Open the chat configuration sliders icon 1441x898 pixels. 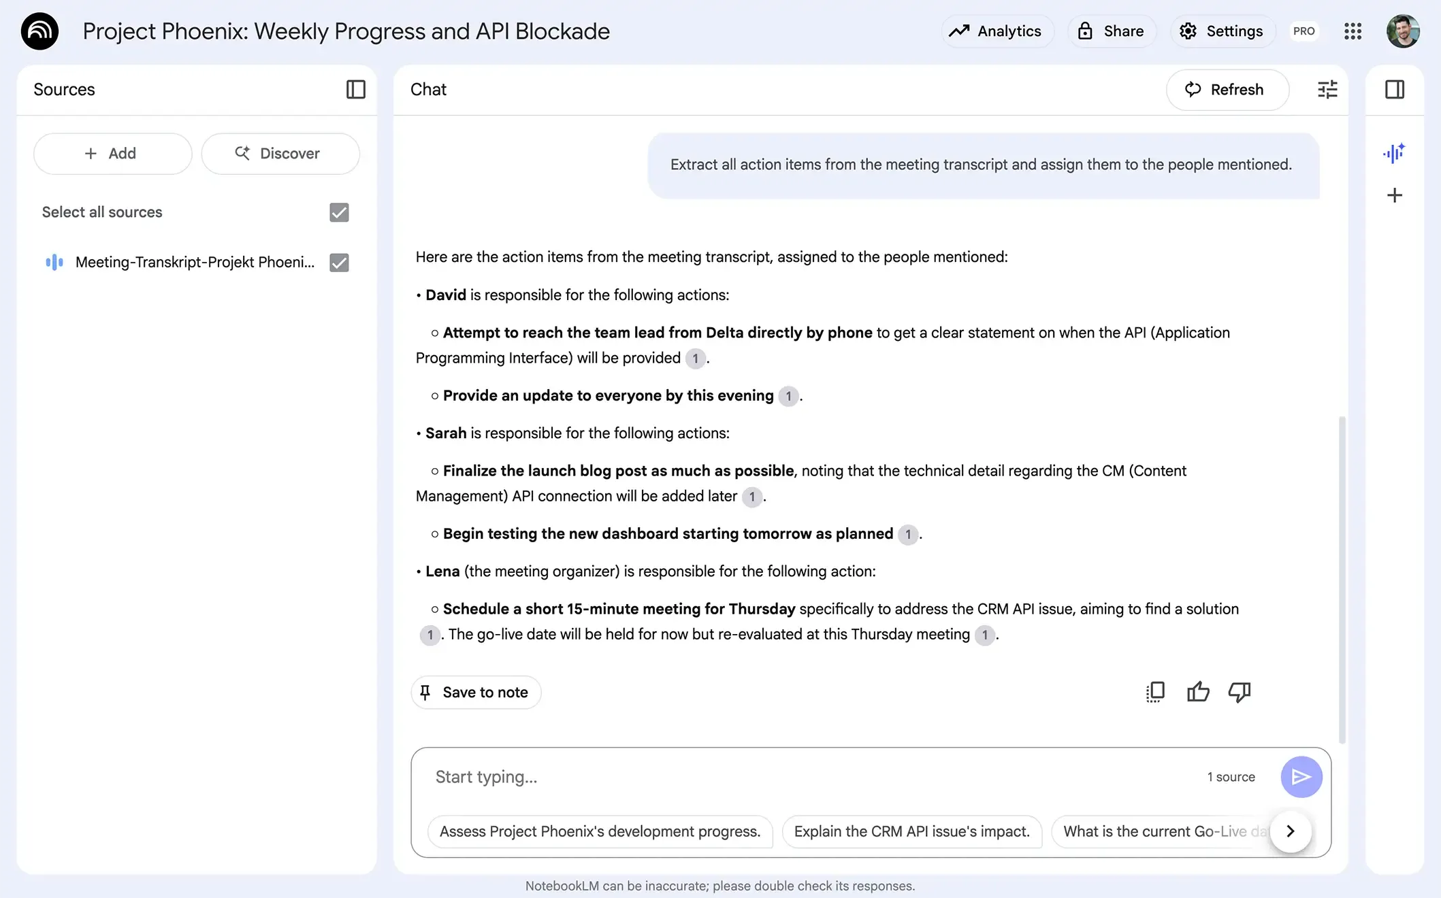1326,89
